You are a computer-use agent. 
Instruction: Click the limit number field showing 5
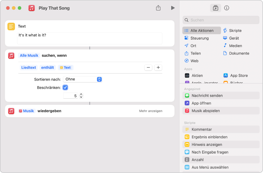click(x=70, y=96)
